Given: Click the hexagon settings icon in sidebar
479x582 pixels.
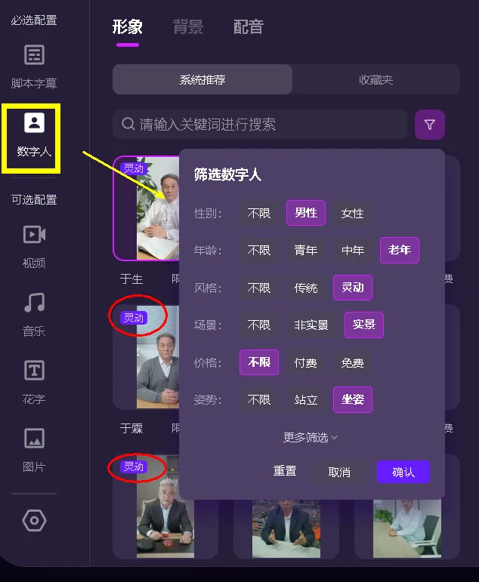Looking at the screenshot, I should point(34,520).
